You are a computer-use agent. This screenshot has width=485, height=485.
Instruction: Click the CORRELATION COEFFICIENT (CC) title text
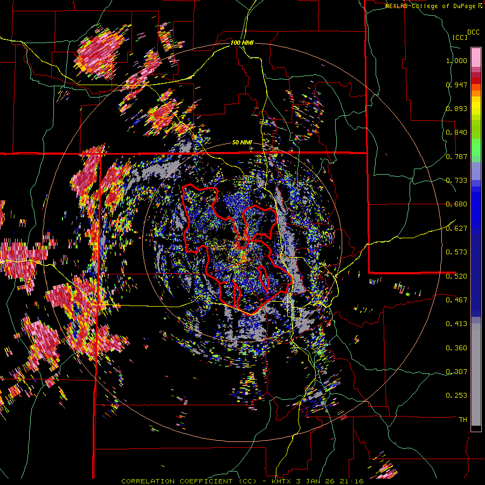(x=189, y=481)
